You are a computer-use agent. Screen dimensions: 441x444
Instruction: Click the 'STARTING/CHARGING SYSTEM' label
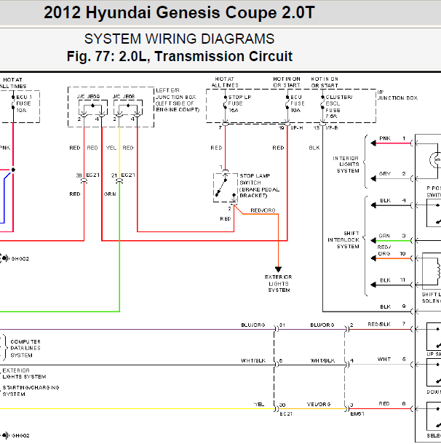pos(31,391)
